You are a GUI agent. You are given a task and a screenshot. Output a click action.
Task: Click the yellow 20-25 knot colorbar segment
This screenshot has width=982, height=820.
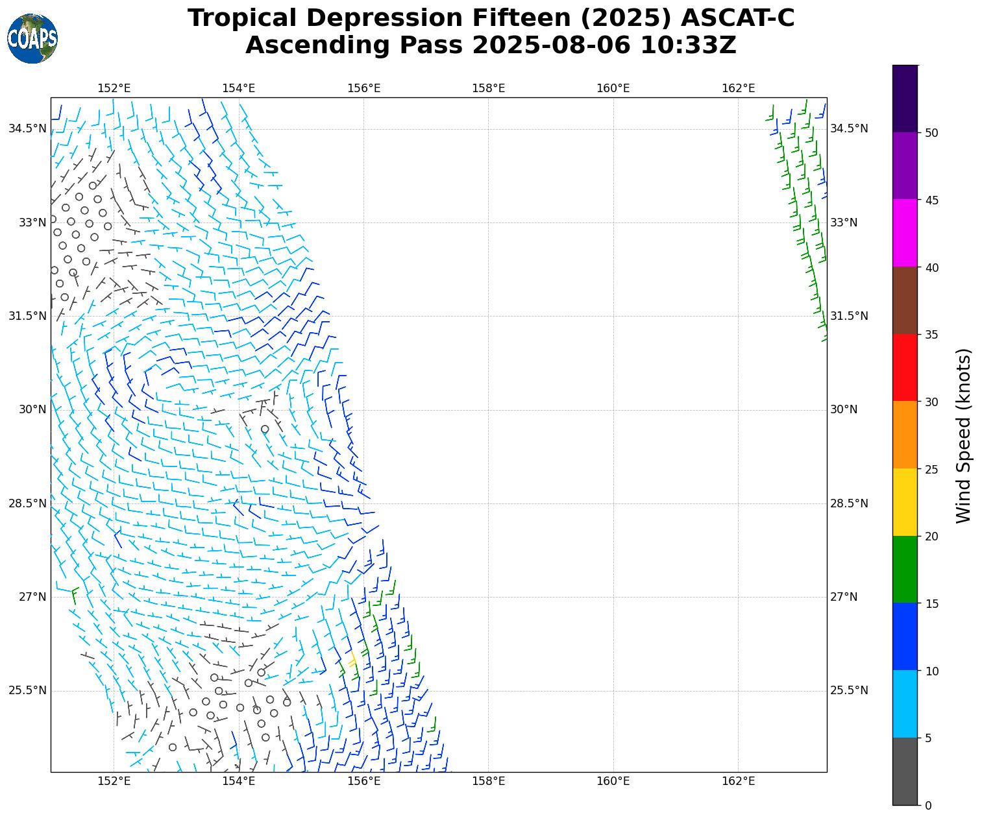[x=905, y=502]
